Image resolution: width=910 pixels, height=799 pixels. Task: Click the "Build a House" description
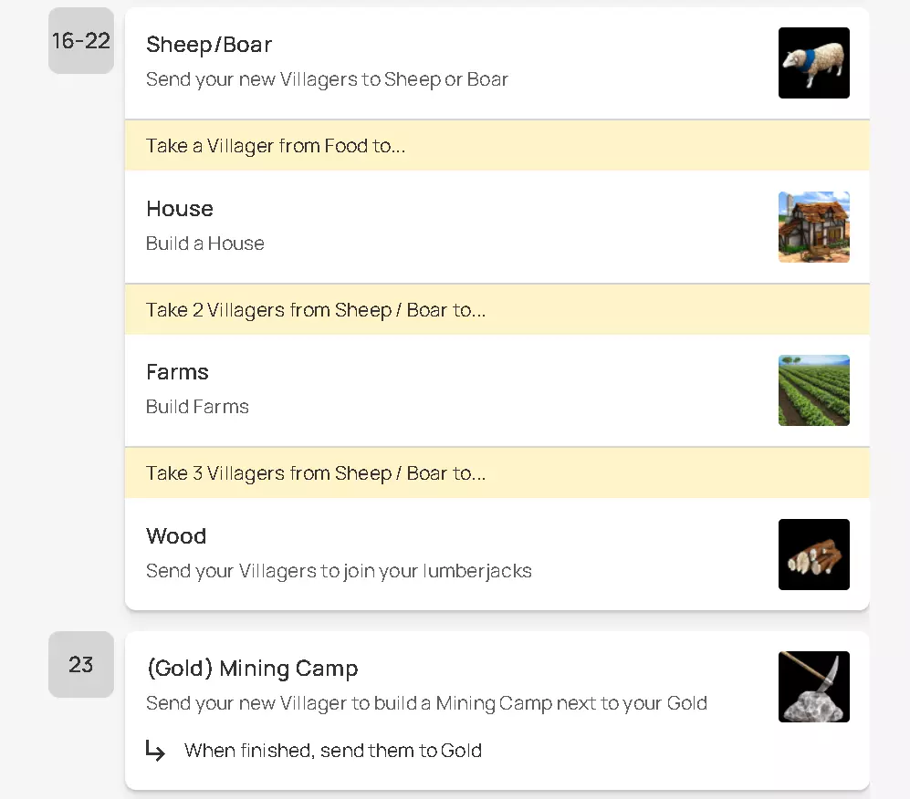[205, 244]
